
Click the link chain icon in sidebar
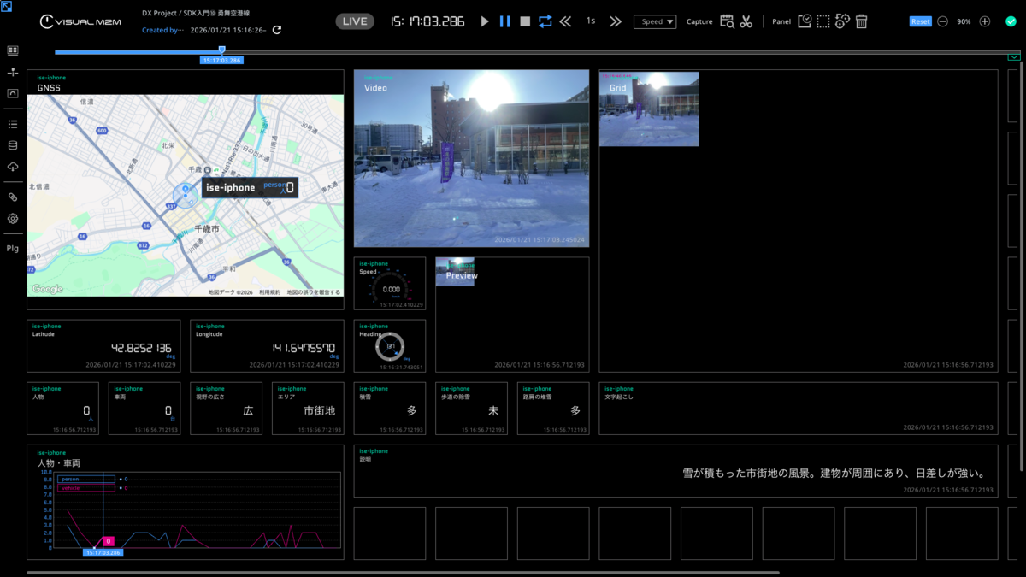13,197
